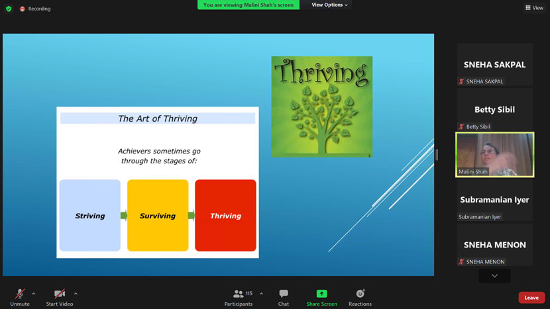The height and width of the screenshot is (309, 550).
Task: Expand video options arrow beside Start Video
Action: [76, 293]
